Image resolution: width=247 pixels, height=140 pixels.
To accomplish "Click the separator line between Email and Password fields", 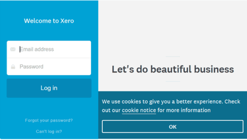I will [x=49, y=58].
